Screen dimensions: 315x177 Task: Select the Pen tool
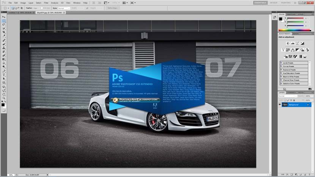[x=4, y=71]
